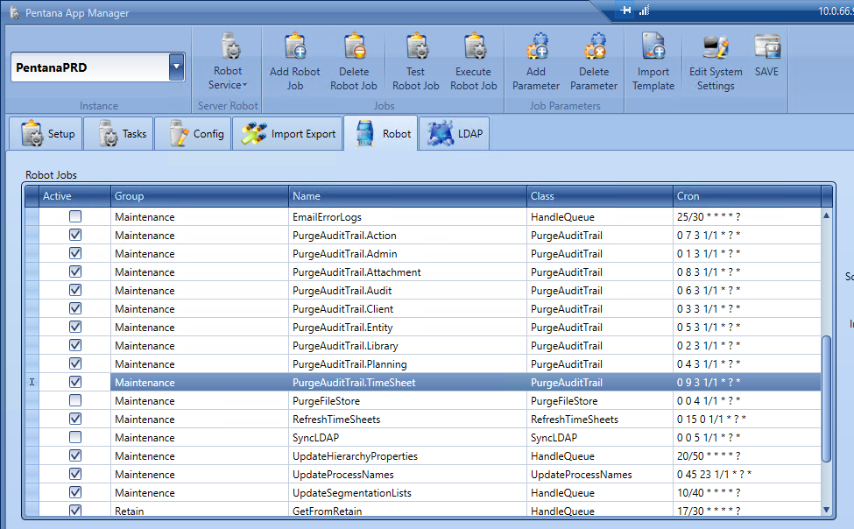Click the Pentana App Manager title icon
This screenshot has width=854, height=529.
(14, 12)
